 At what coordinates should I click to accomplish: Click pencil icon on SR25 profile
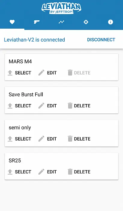42,172
